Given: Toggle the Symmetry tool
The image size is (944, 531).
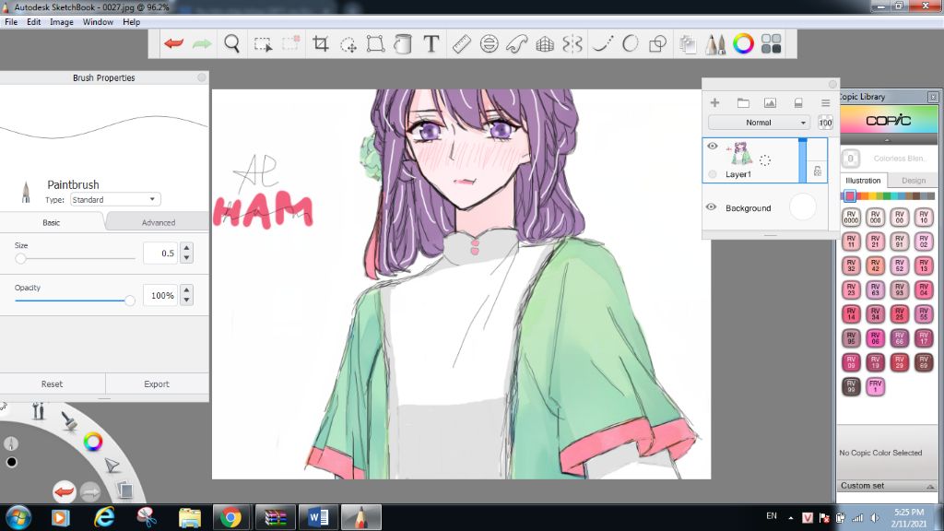Looking at the screenshot, I should (x=572, y=43).
